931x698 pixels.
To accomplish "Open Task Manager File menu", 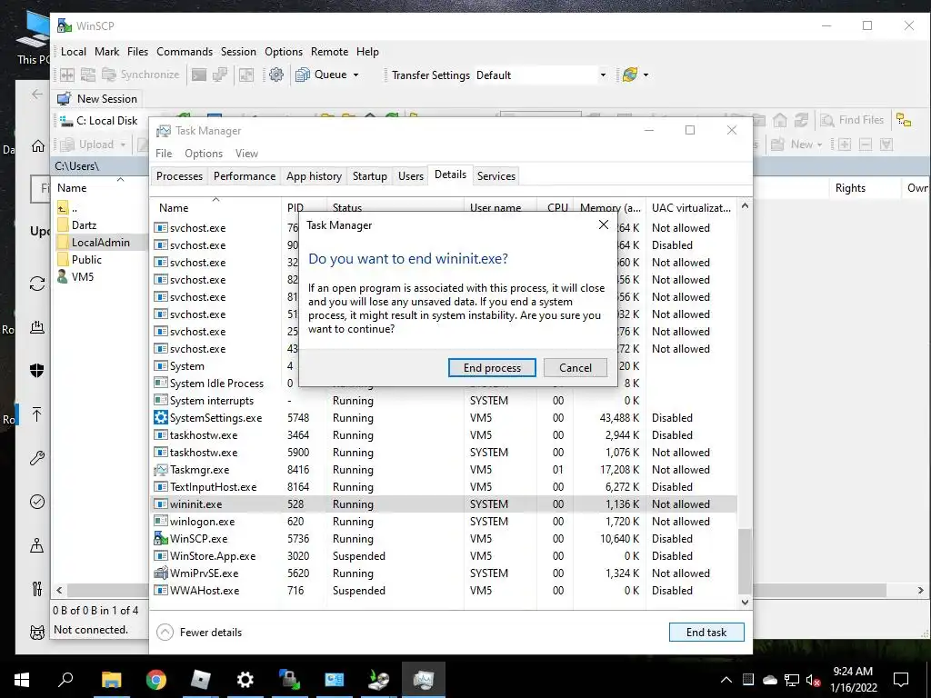I will 164,153.
